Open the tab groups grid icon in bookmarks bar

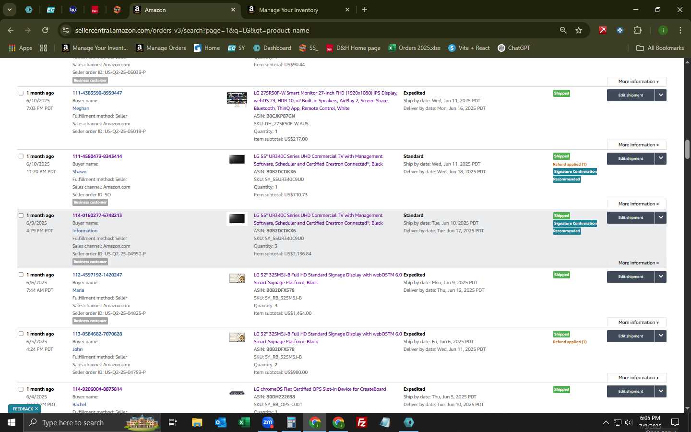coord(44,48)
